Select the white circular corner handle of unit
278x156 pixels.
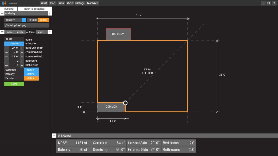(x=125, y=103)
